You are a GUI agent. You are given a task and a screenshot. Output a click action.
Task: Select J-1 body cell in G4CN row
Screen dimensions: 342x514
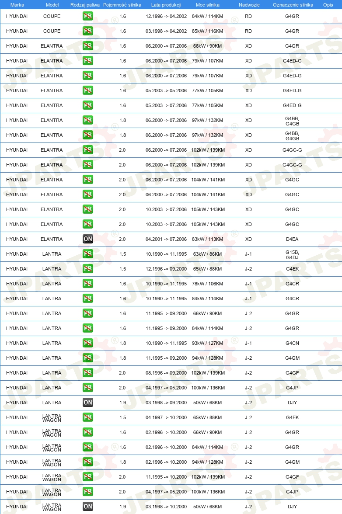pyautogui.click(x=248, y=343)
